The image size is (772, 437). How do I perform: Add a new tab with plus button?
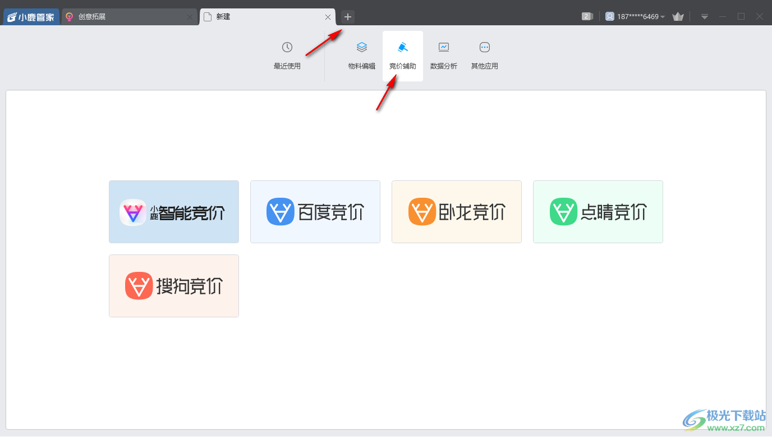coord(348,17)
